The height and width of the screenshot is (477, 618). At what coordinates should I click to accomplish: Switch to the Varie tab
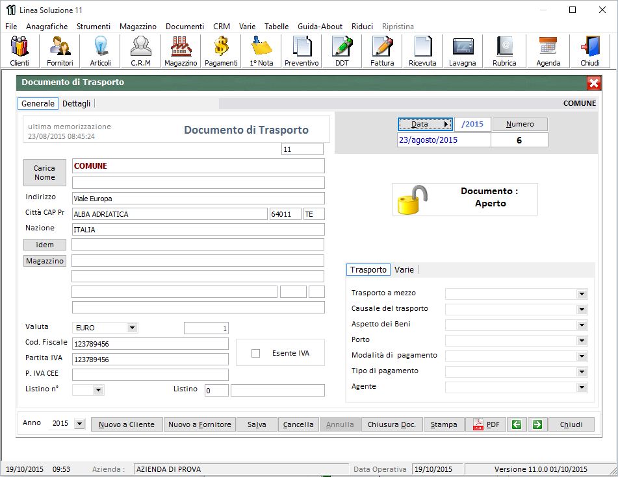404,269
